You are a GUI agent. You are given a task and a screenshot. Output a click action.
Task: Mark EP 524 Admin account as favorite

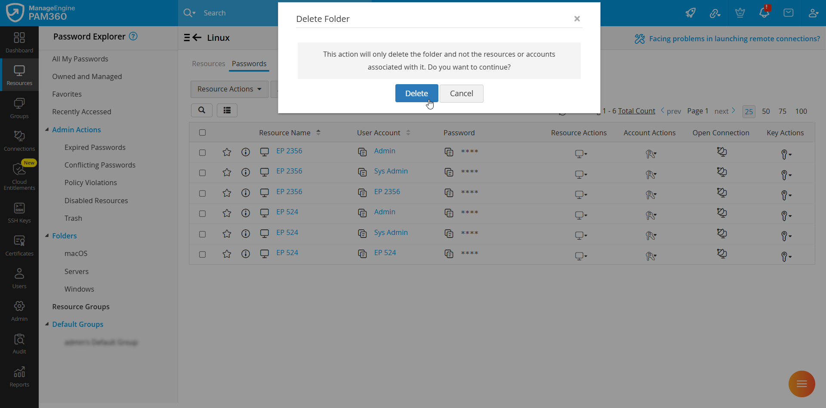(x=227, y=213)
